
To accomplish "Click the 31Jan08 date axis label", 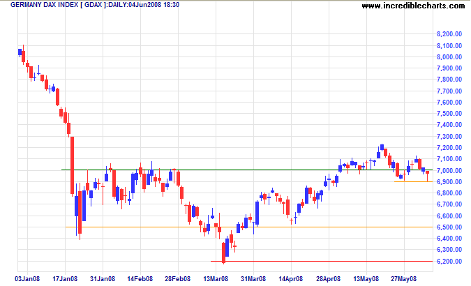I will (103, 279).
